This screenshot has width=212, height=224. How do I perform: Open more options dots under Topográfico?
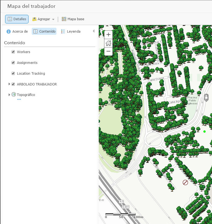point(19,99)
